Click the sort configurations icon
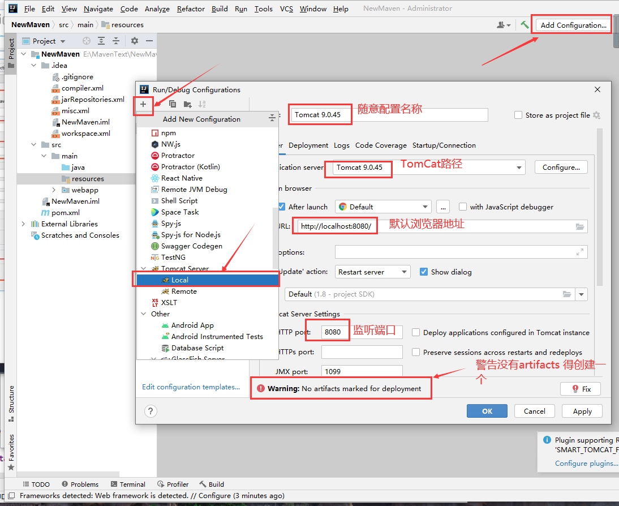Viewport: 619px width, 506px height. tap(202, 104)
